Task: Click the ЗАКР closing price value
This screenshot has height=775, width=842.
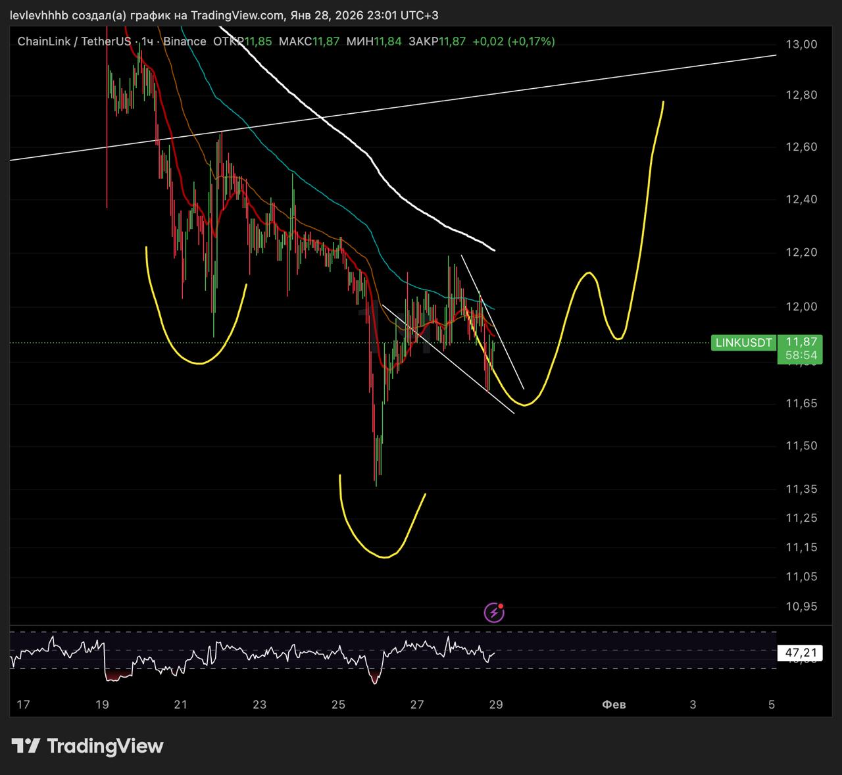Action: 452,41
